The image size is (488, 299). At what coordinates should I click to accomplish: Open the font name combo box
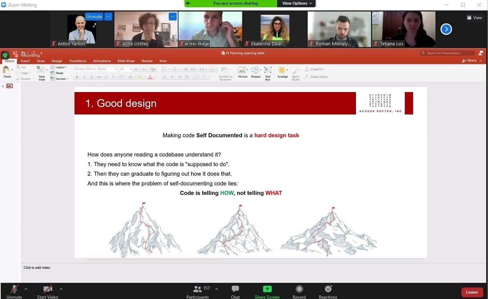click(95, 69)
